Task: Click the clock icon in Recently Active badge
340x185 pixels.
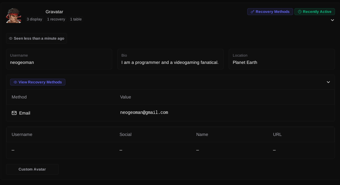Action: click(299, 12)
